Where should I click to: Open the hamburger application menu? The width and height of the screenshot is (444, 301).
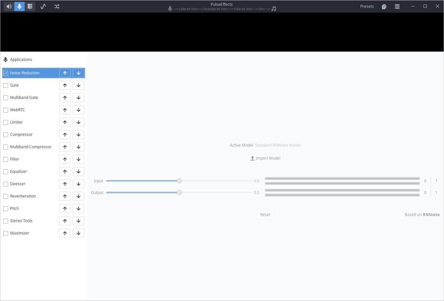pyautogui.click(x=397, y=6)
